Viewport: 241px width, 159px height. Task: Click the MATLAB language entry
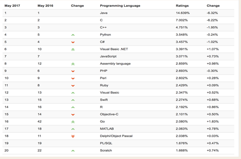107,129
